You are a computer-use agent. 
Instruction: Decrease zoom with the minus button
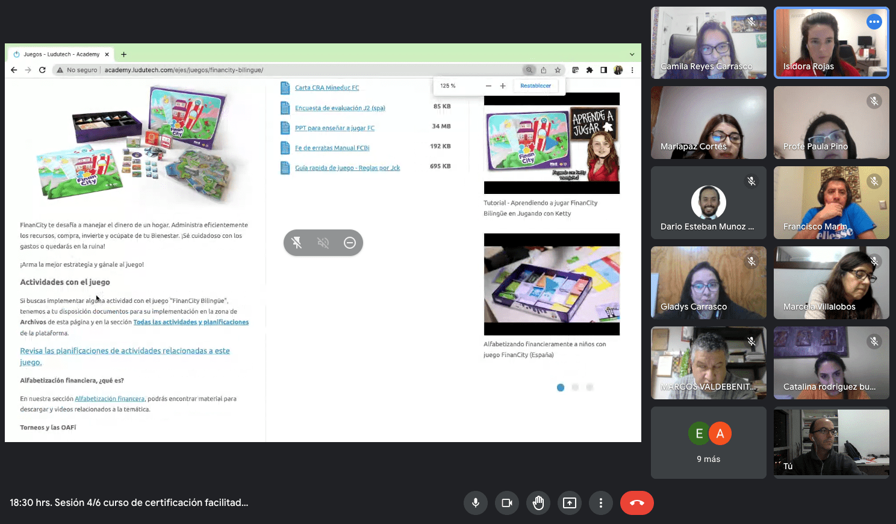(x=488, y=86)
